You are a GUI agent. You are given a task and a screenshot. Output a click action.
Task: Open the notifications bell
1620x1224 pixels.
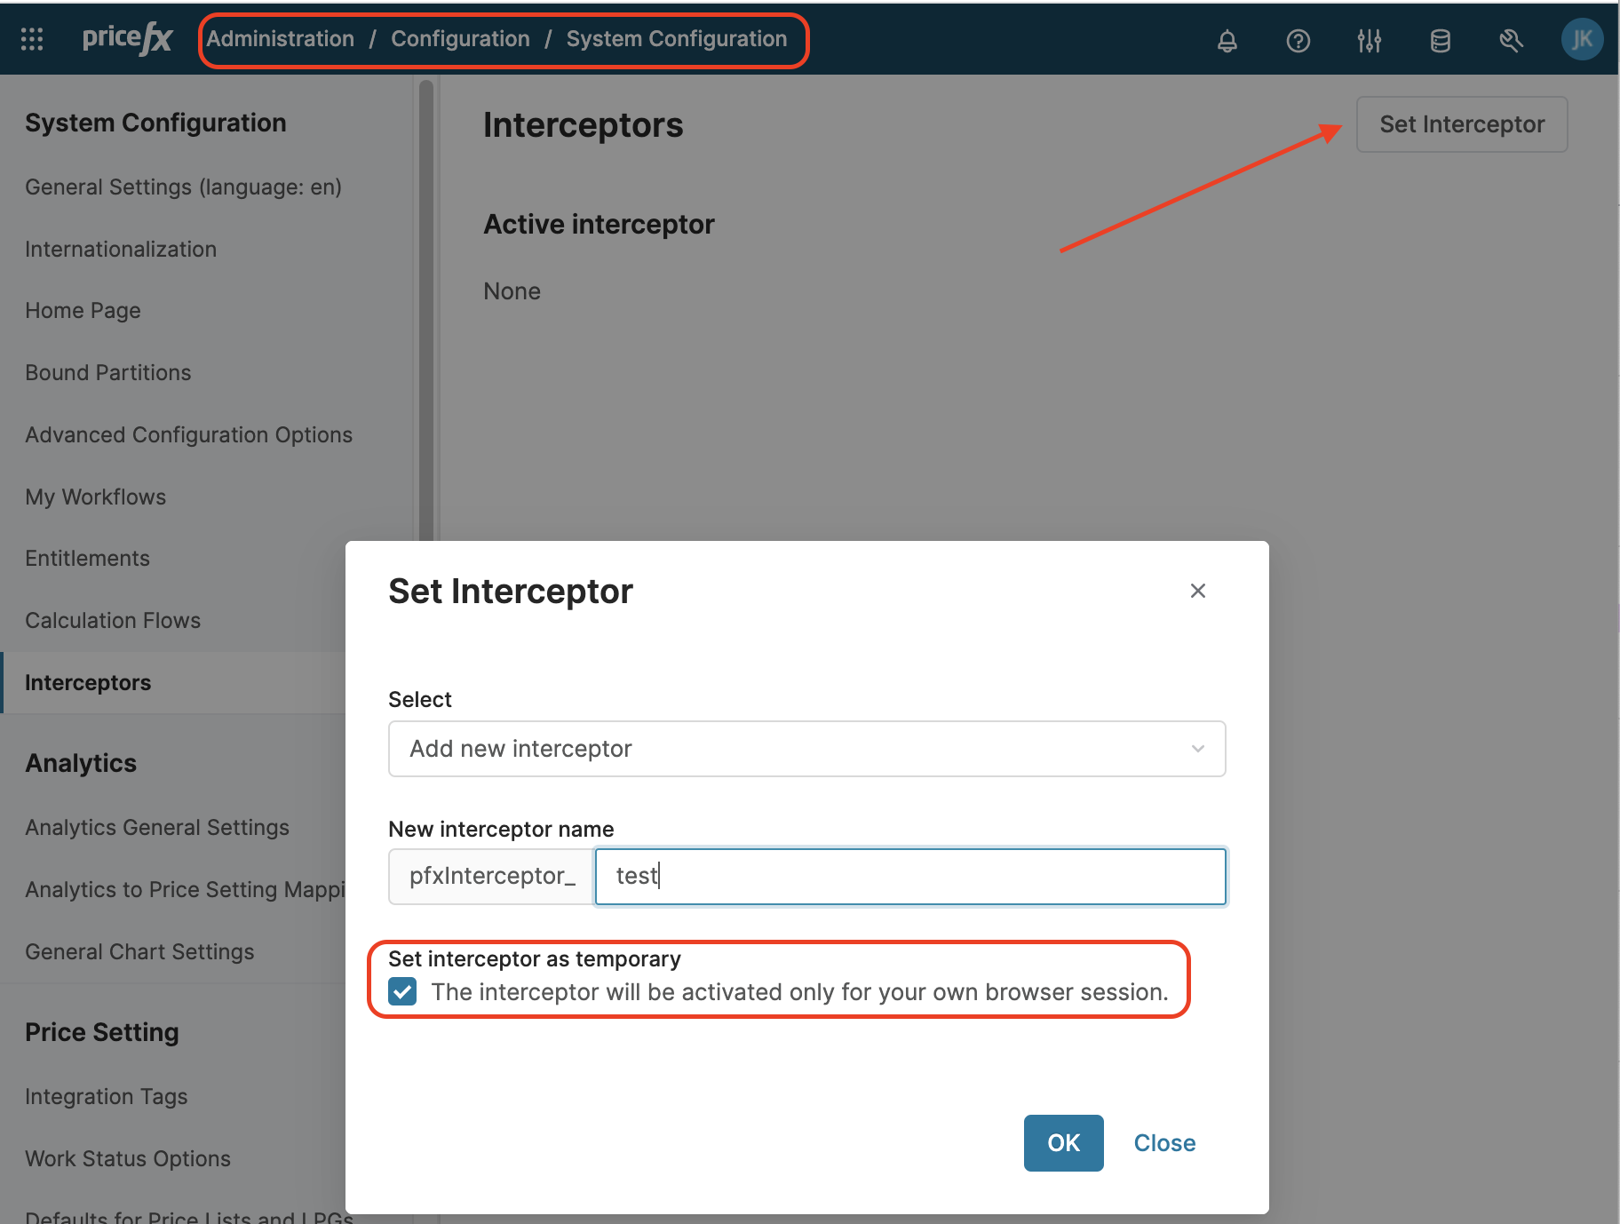1227,41
